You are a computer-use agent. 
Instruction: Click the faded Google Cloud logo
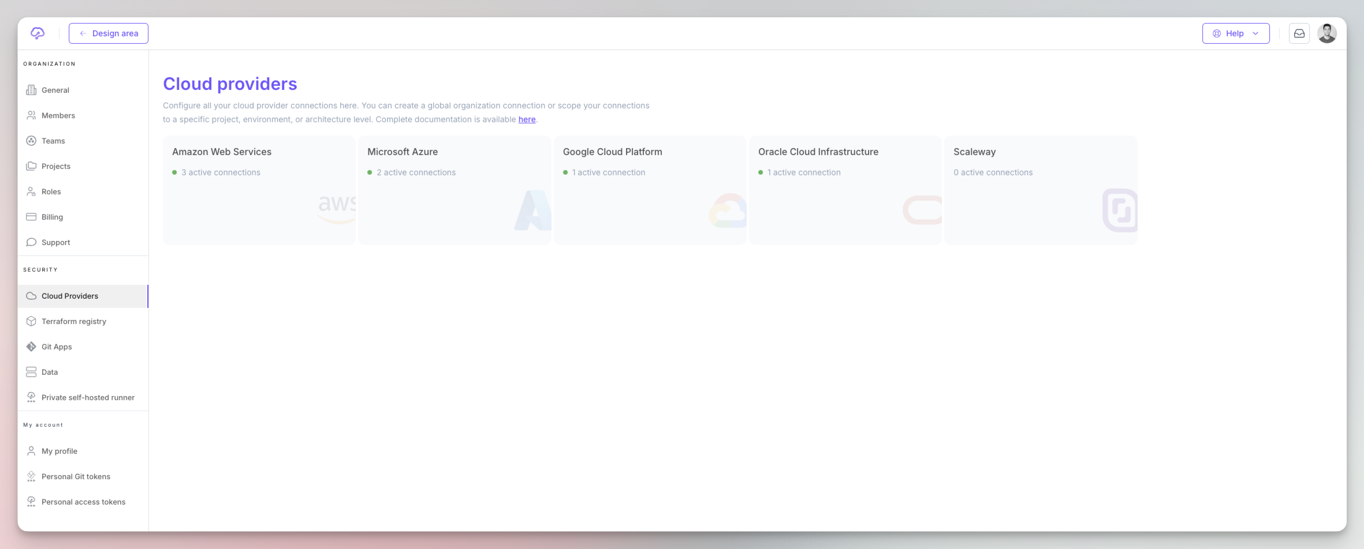pos(728,210)
